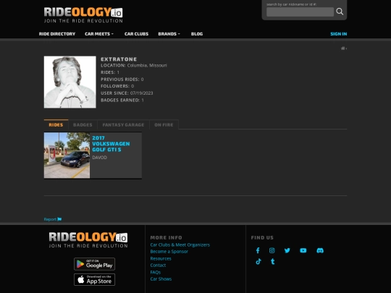Open the Volkswagen Golf GTI thumbnail

(x=67, y=156)
